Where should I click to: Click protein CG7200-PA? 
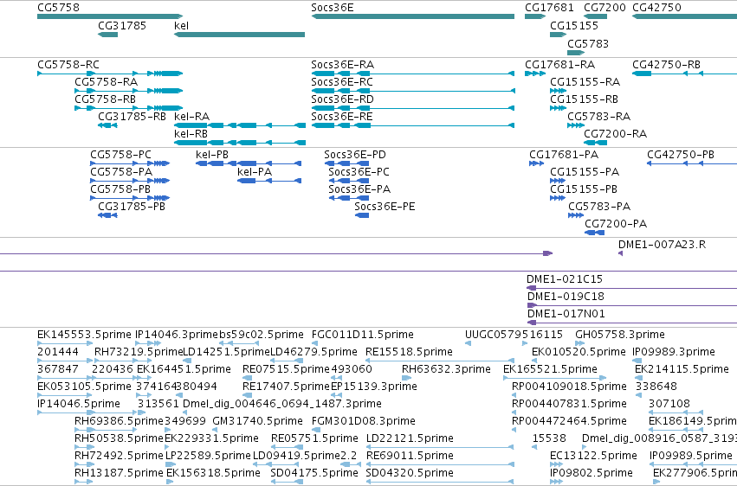(595, 233)
